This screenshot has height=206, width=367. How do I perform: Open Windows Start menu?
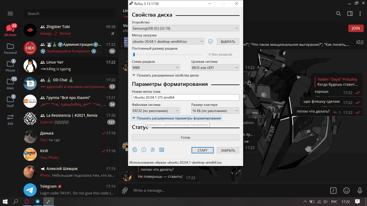(5, 201)
